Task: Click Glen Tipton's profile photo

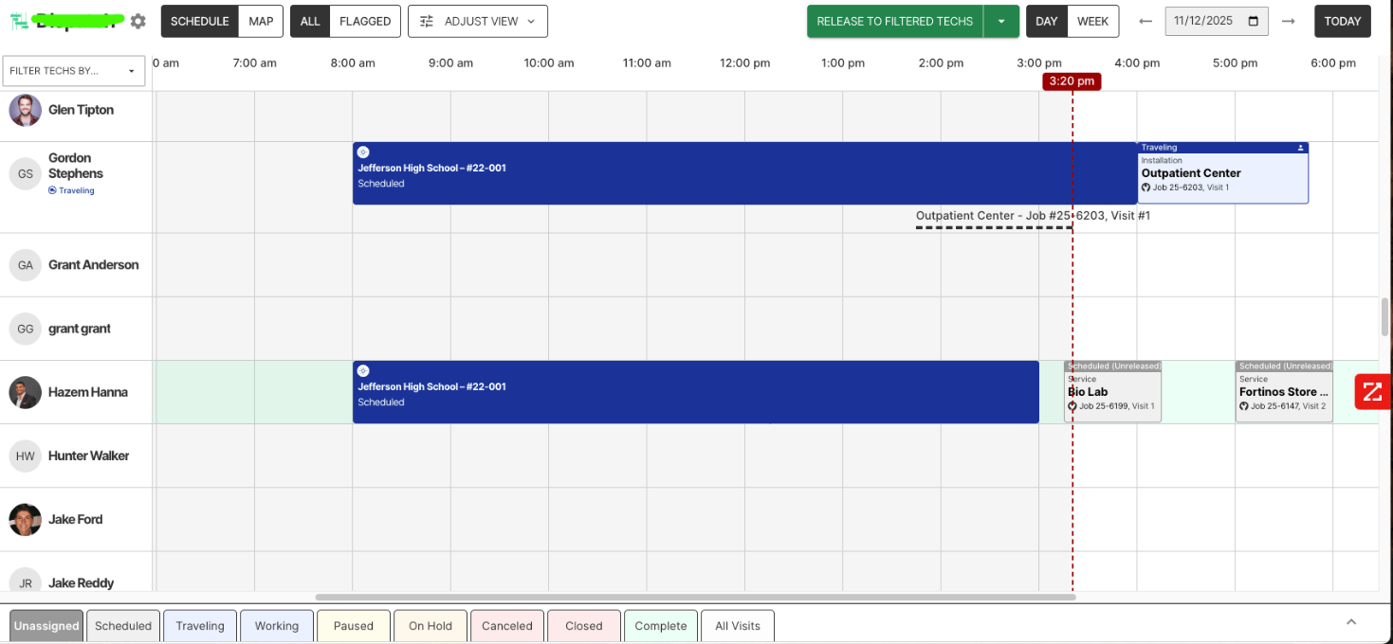Action: click(26, 110)
